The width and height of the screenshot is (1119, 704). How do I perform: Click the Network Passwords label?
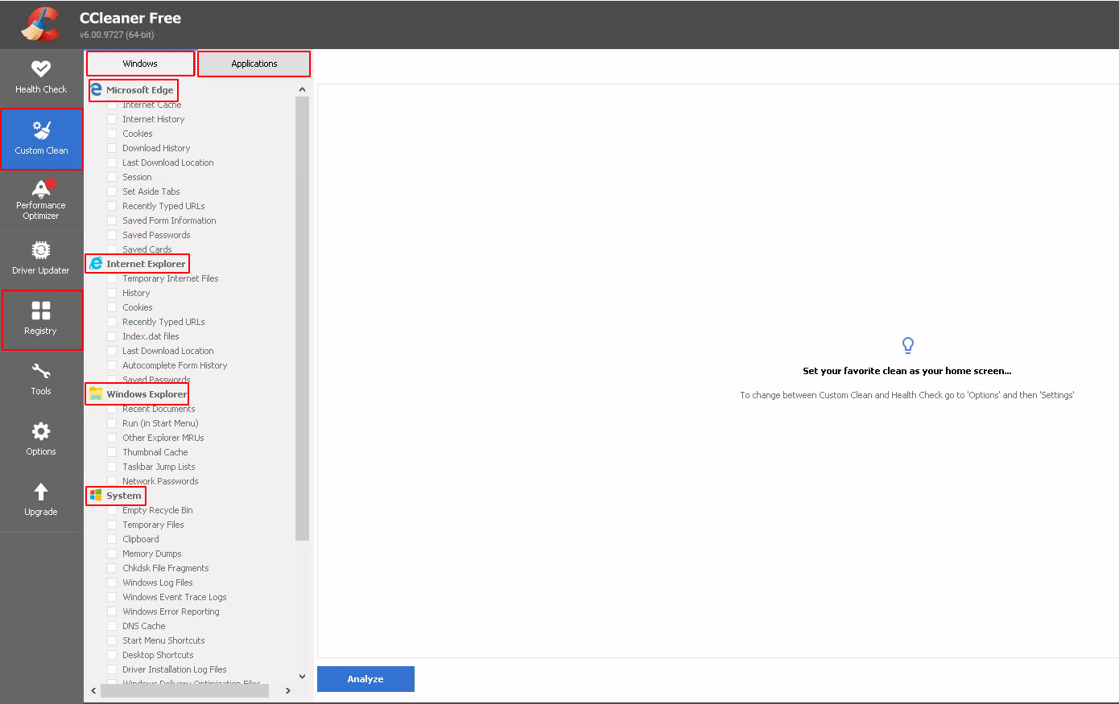coord(160,481)
